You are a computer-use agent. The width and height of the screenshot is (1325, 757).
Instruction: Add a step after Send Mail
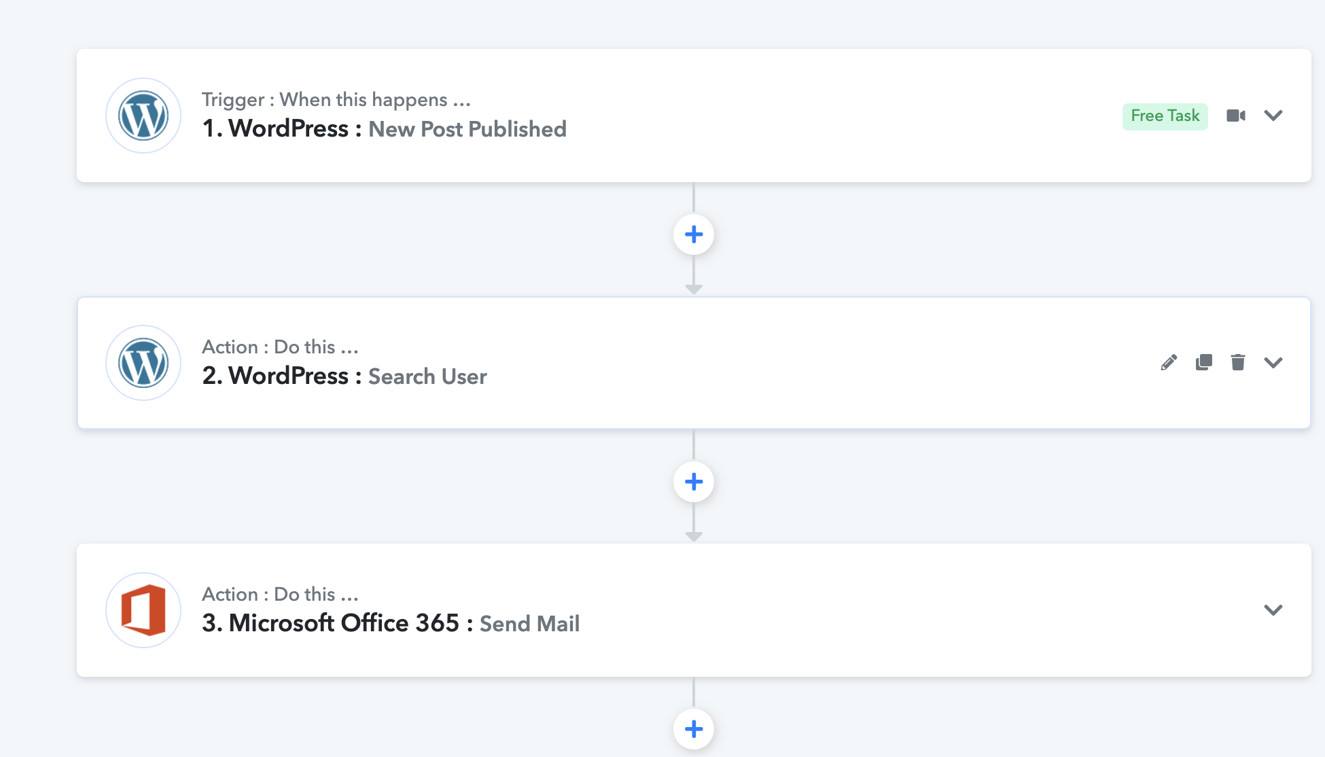coord(694,729)
